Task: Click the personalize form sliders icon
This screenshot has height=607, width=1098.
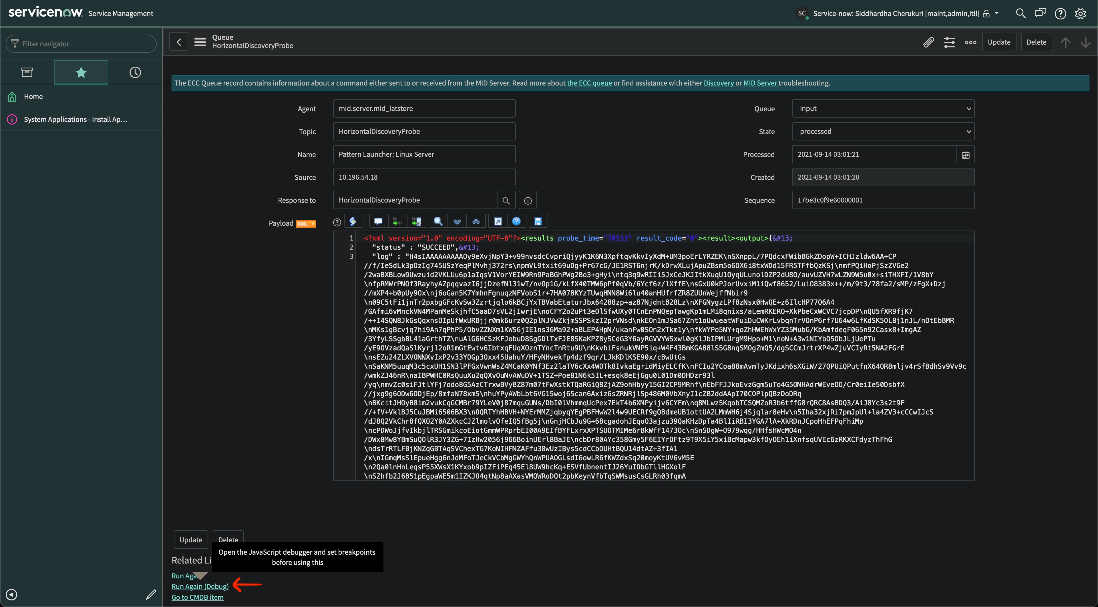Action: [x=949, y=42]
